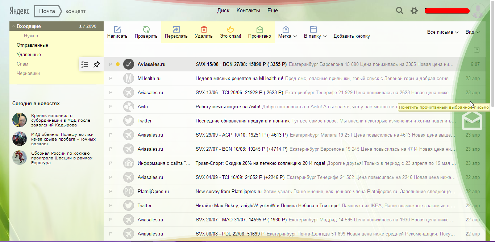Open the Работу мечты ищите на Avito letter

tap(228, 107)
